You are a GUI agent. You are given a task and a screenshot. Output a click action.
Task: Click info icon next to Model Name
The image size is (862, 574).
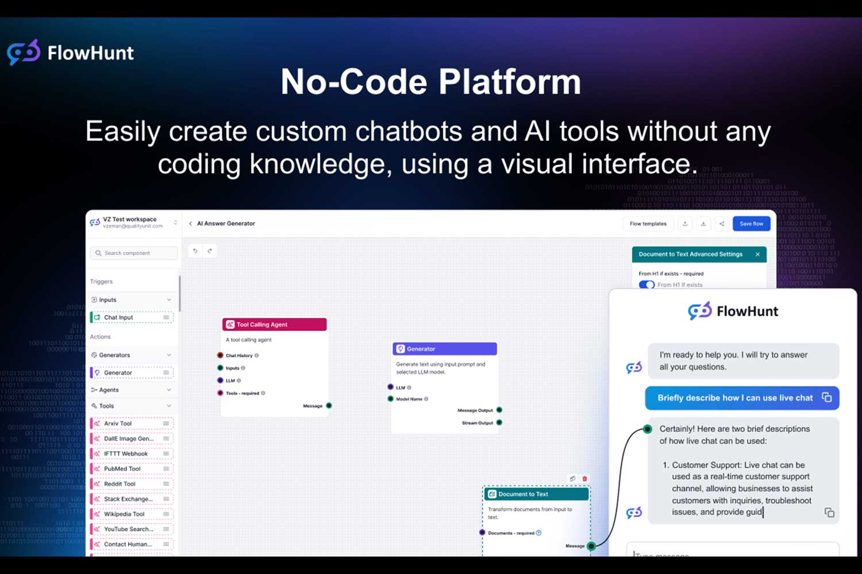tap(426, 399)
